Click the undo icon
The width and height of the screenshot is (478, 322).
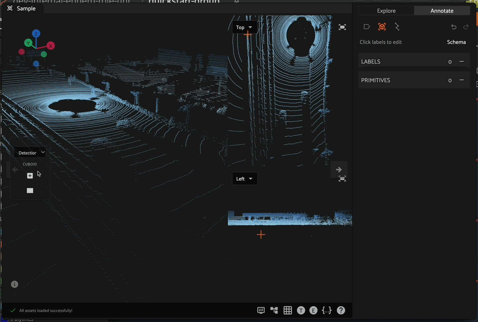454,27
